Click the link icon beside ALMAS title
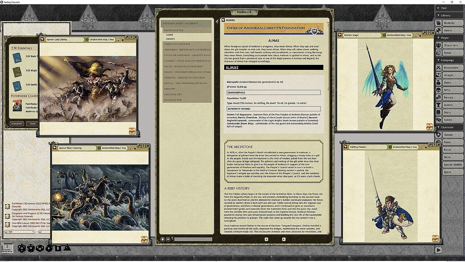465x262 pixels. coord(223,20)
